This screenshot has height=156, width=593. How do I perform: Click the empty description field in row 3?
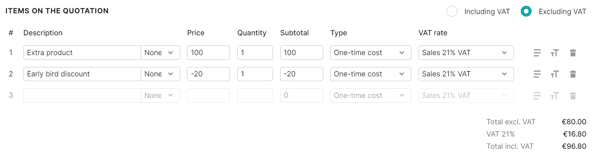click(82, 95)
